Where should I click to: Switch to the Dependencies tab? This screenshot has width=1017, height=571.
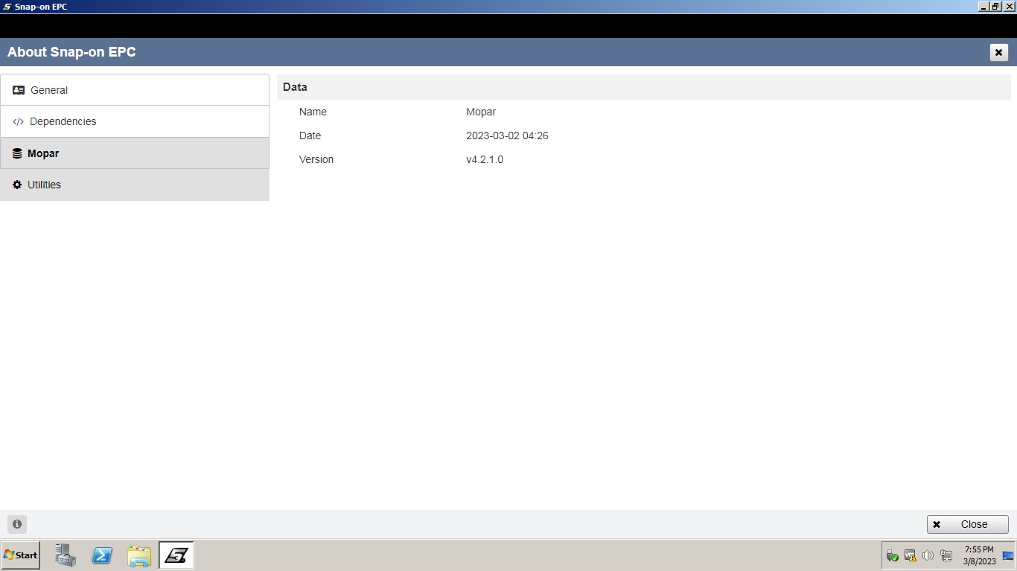(x=135, y=121)
